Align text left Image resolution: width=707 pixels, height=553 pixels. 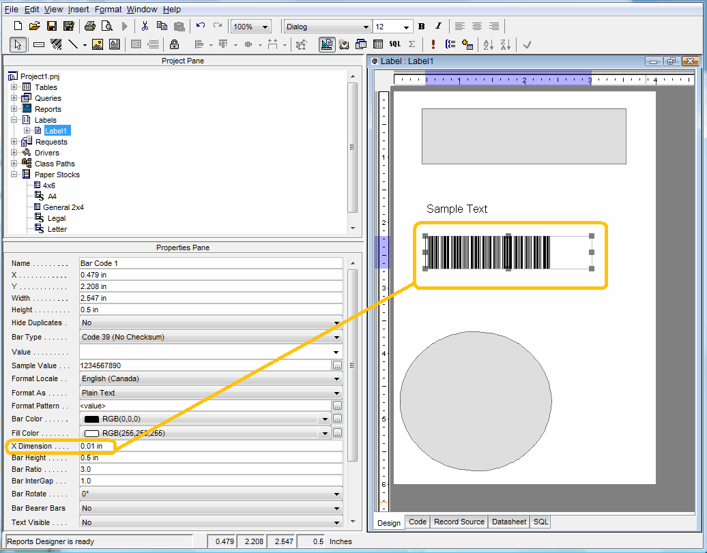coord(459,26)
